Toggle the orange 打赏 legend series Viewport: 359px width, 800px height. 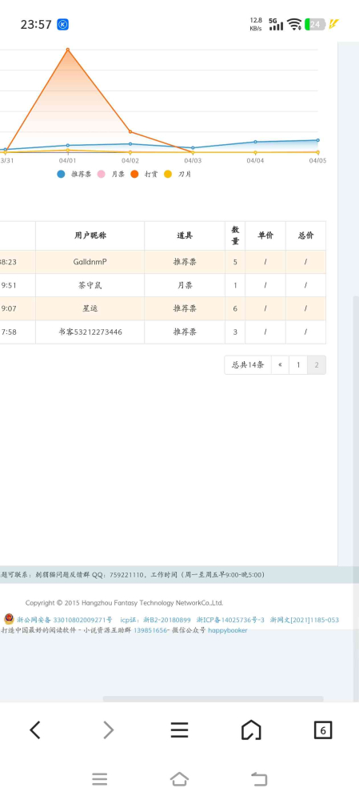click(144, 174)
